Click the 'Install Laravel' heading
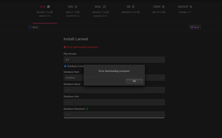This screenshot has width=222, height=138. click(76, 39)
